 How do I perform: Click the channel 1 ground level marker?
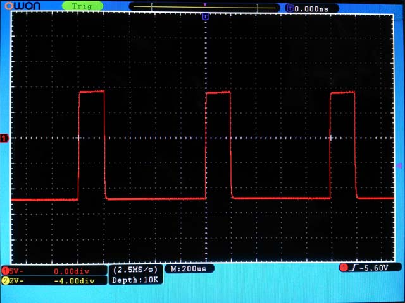[x=4, y=139]
